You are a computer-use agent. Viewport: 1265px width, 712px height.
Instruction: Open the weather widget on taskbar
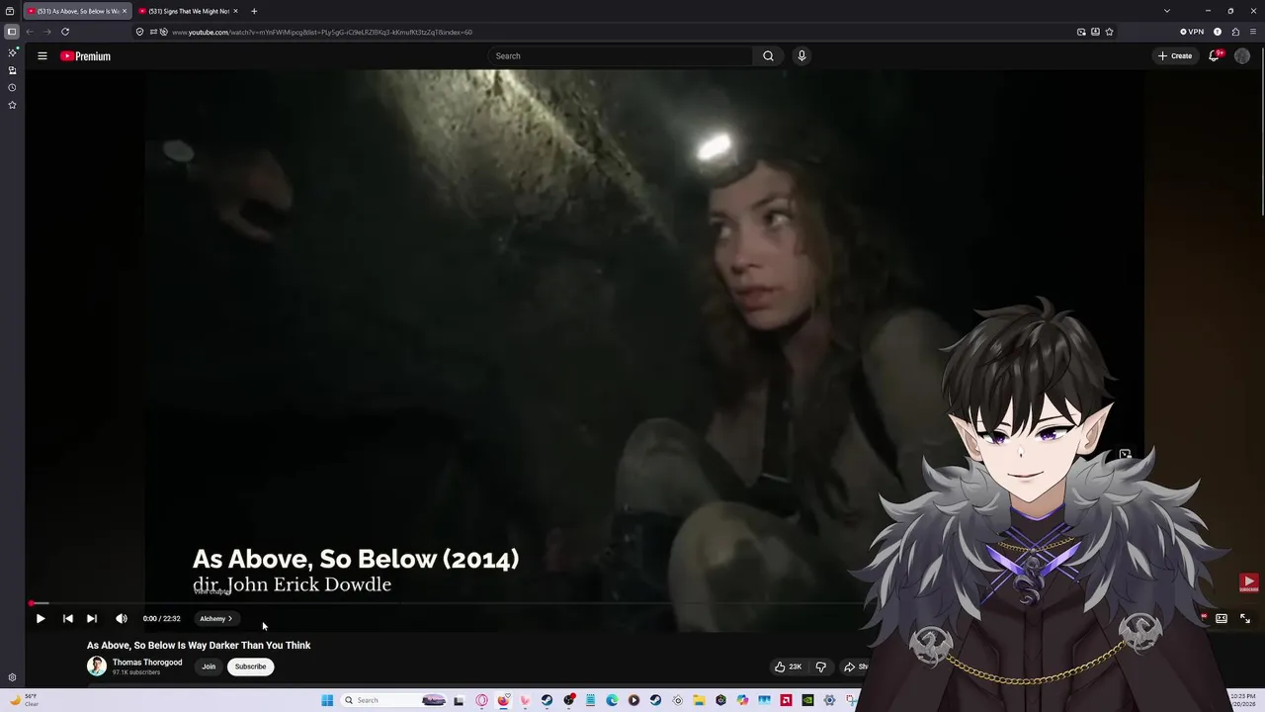point(24,700)
